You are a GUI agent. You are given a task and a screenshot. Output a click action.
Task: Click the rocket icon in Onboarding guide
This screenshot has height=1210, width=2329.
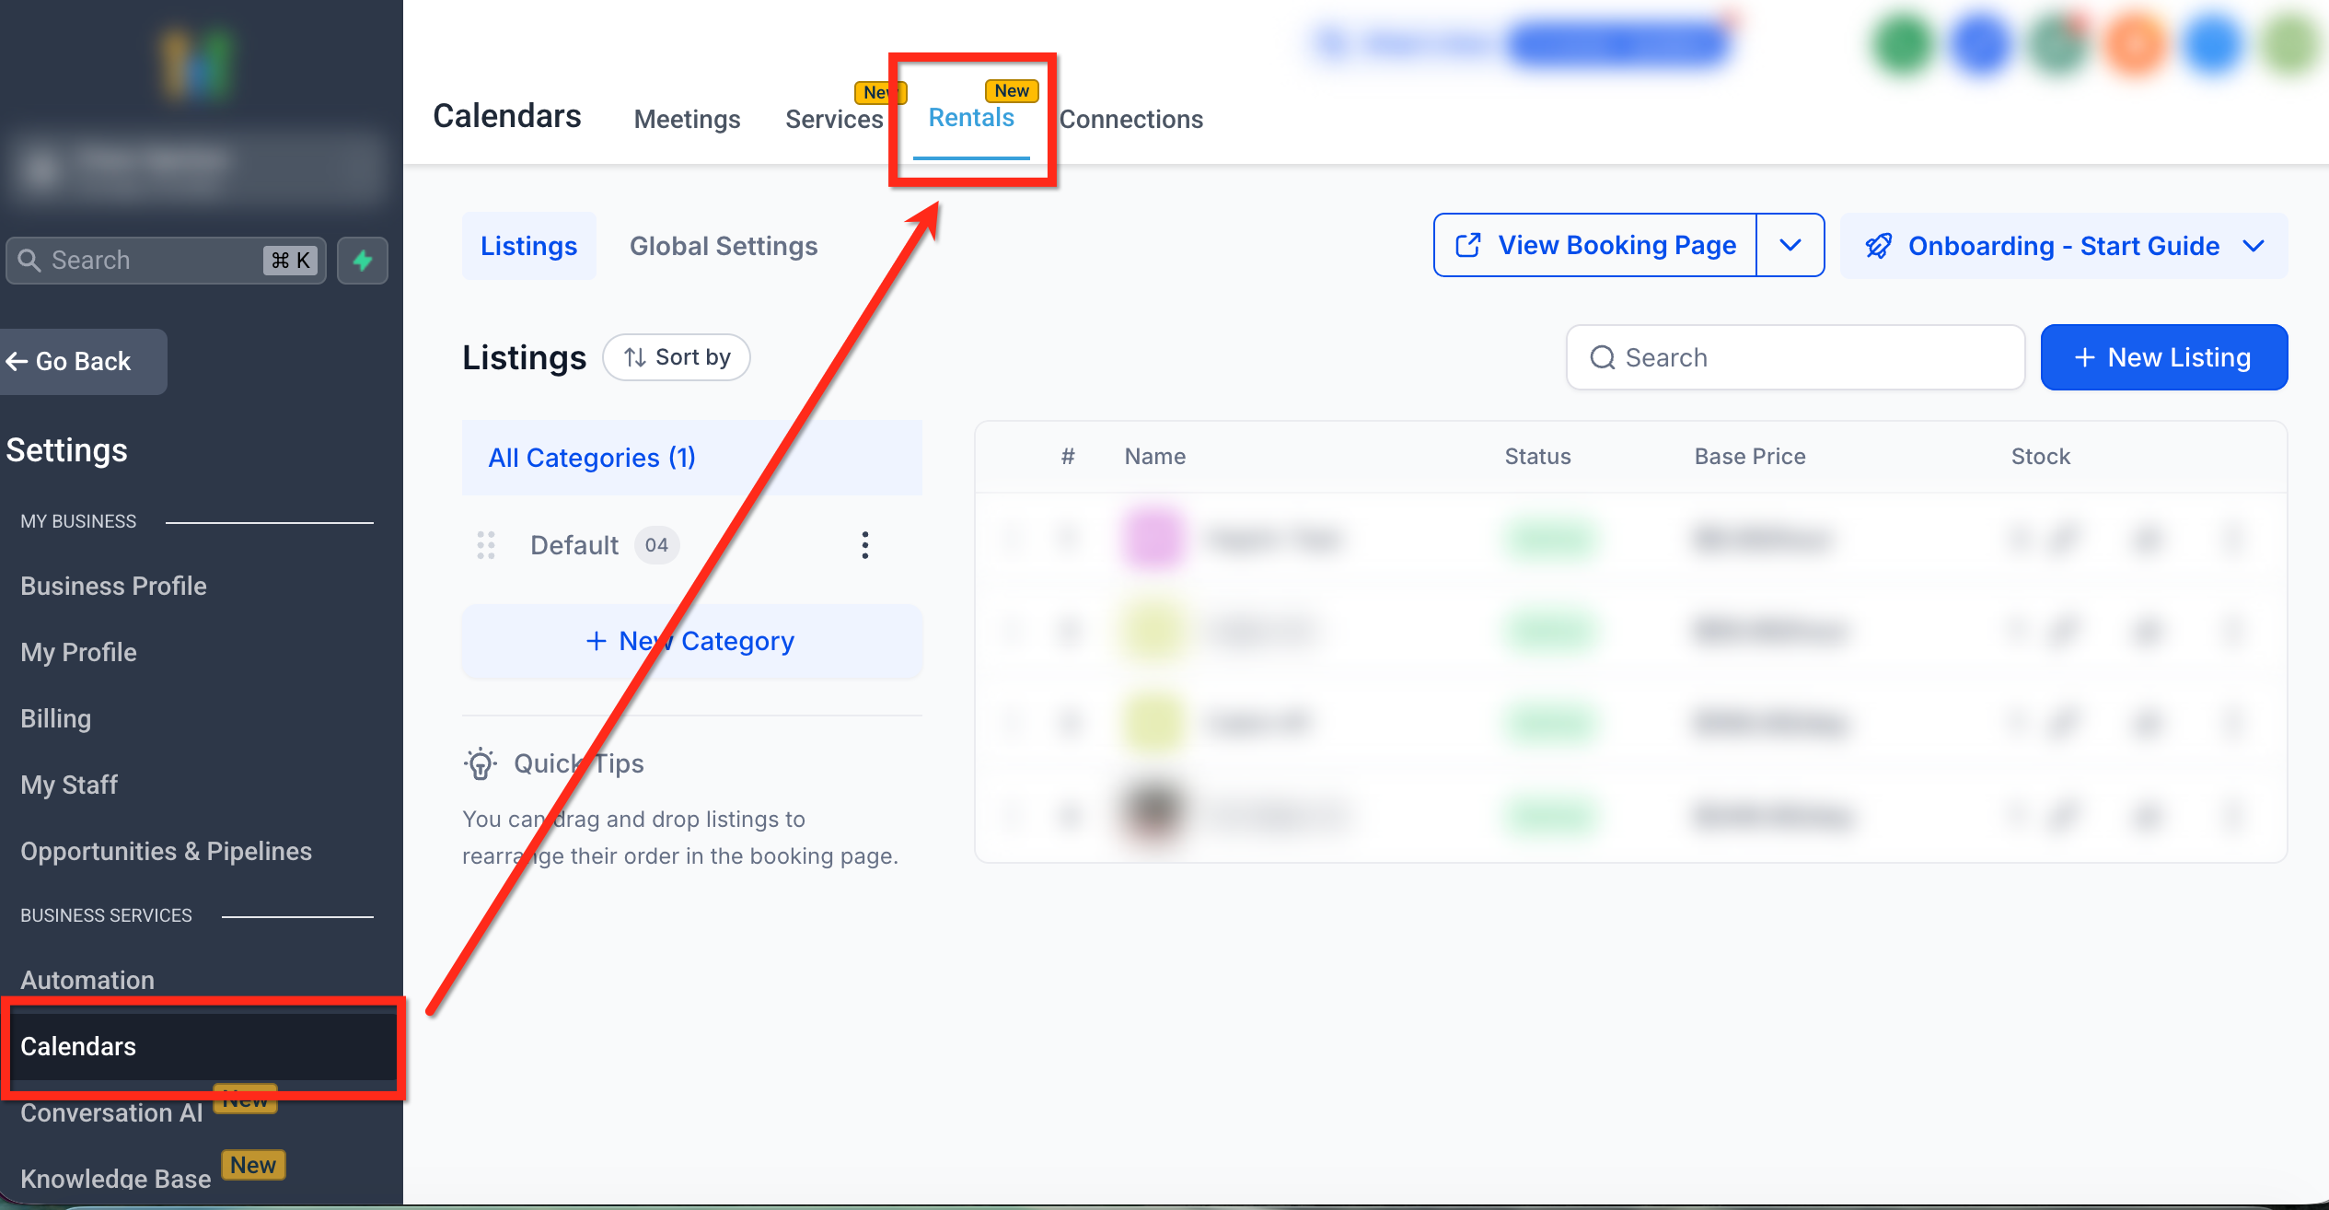pyautogui.click(x=1878, y=247)
